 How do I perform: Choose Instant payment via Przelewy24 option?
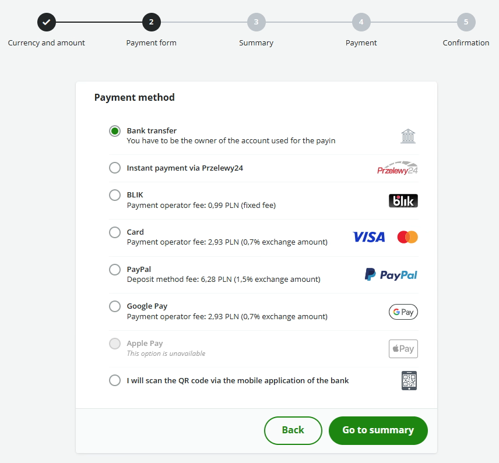tap(115, 168)
